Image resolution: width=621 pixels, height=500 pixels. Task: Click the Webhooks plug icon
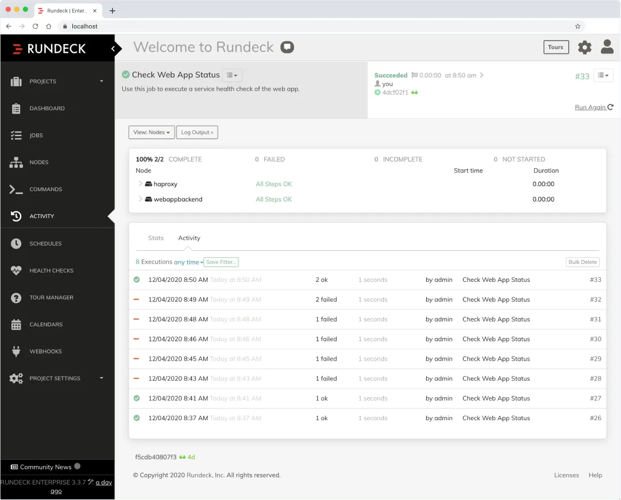pos(16,351)
